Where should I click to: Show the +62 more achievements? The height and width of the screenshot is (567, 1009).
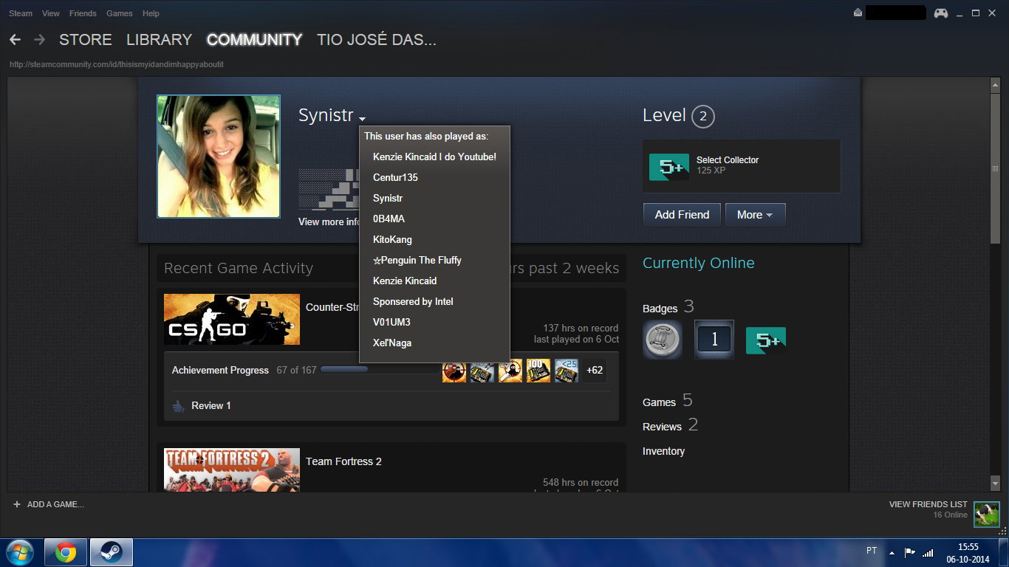[x=595, y=371]
